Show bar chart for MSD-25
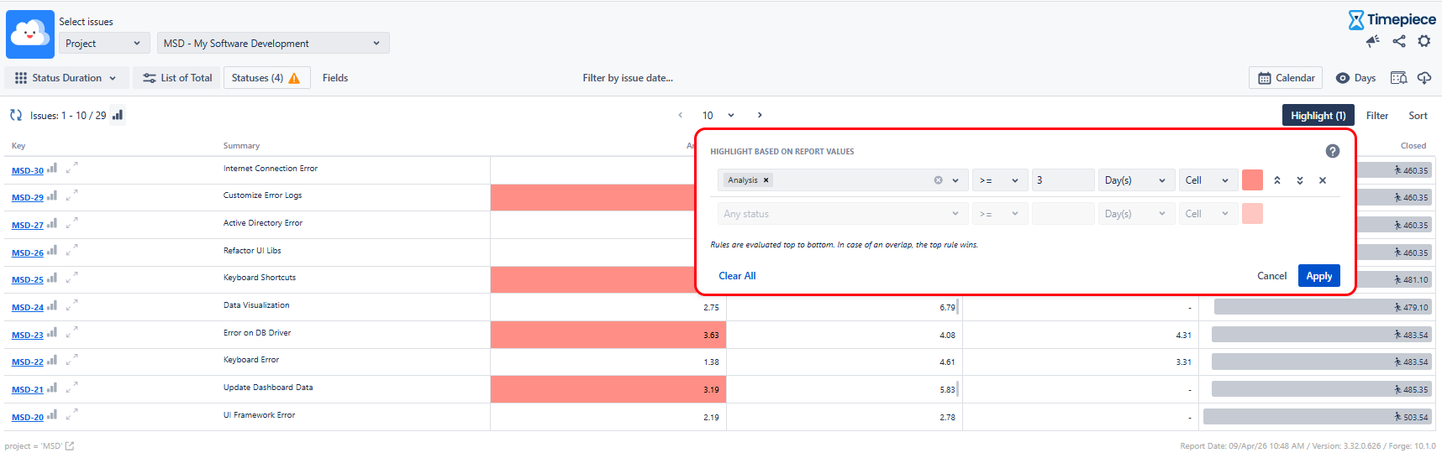Viewport: 1442px width, 458px height. (x=52, y=278)
